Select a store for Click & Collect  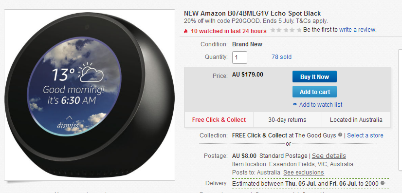click(x=365, y=135)
